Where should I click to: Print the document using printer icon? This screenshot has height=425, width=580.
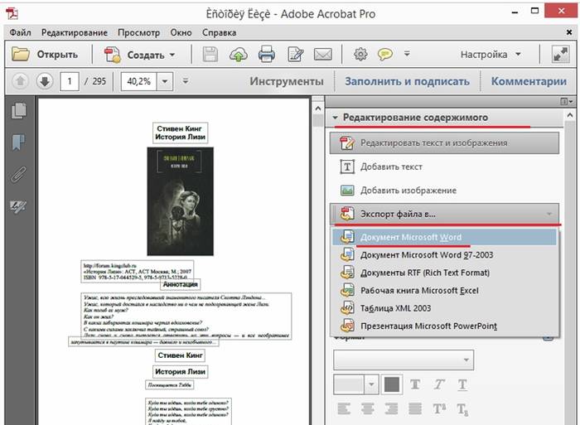pyautogui.click(x=266, y=55)
